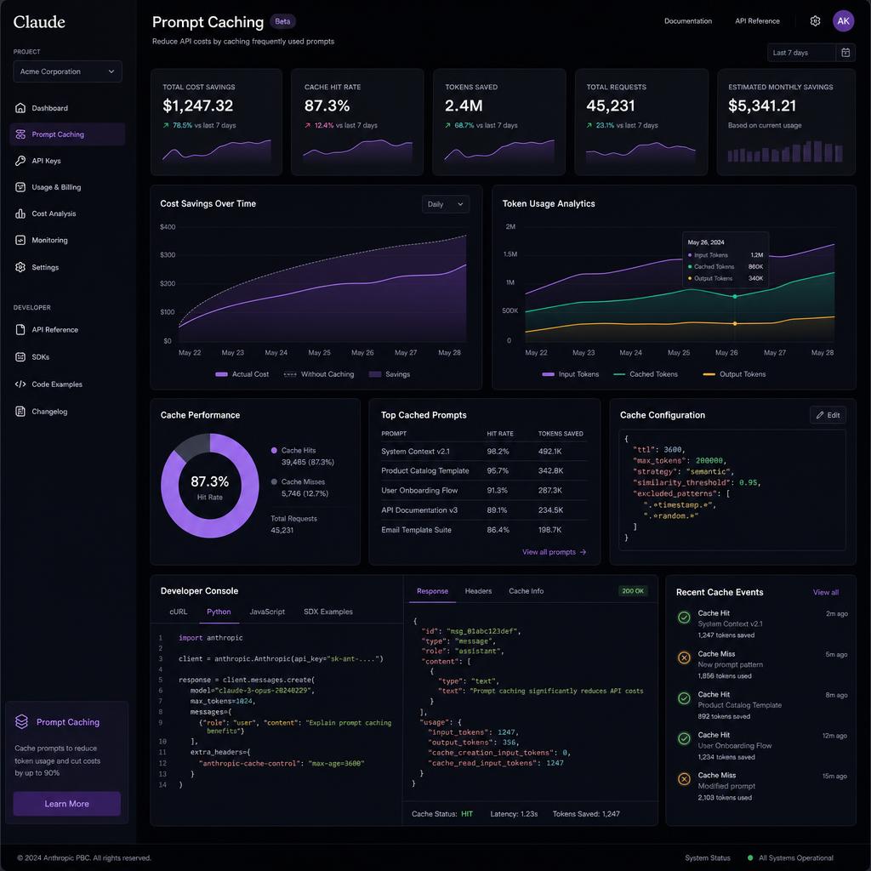The height and width of the screenshot is (871, 871).
Task: Toggle the Output Tokens legend series
Action: click(x=734, y=374)
